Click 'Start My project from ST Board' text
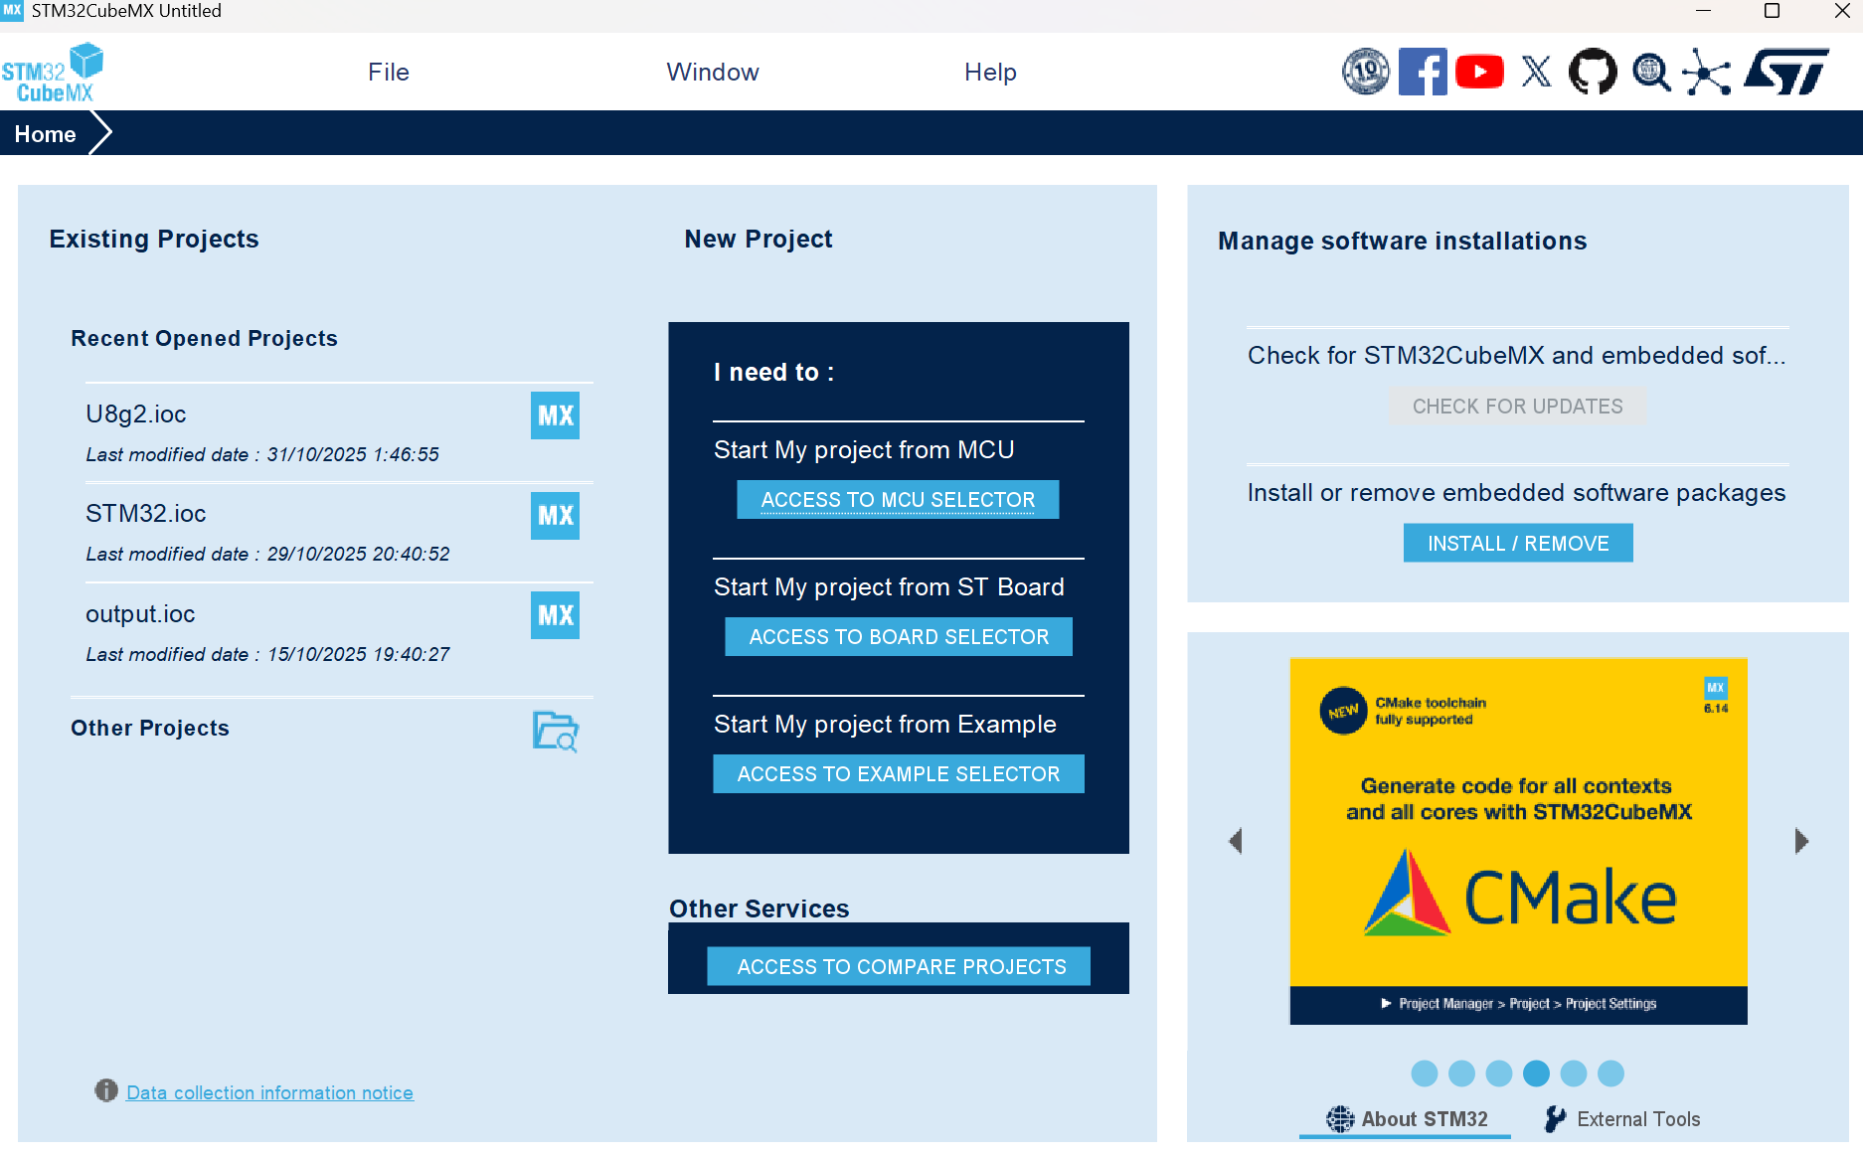The width and height of the screenshot is (1863, 1157). (889, 587)
